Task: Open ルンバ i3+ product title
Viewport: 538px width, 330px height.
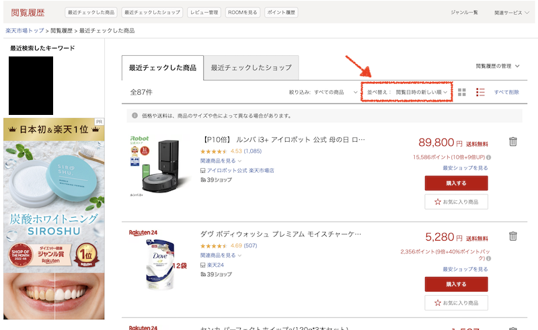Action: click(282, 140)
